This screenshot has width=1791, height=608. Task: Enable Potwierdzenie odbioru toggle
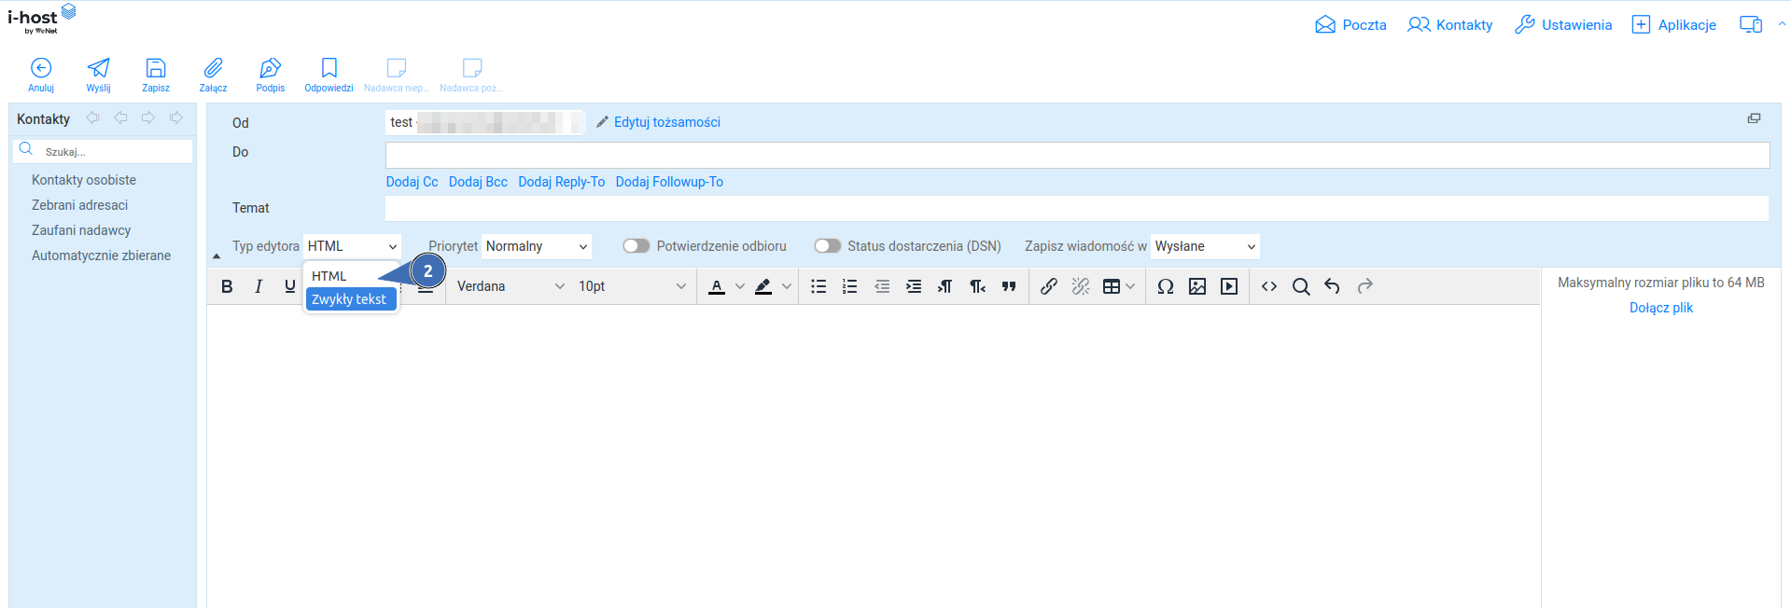point(637,246)
